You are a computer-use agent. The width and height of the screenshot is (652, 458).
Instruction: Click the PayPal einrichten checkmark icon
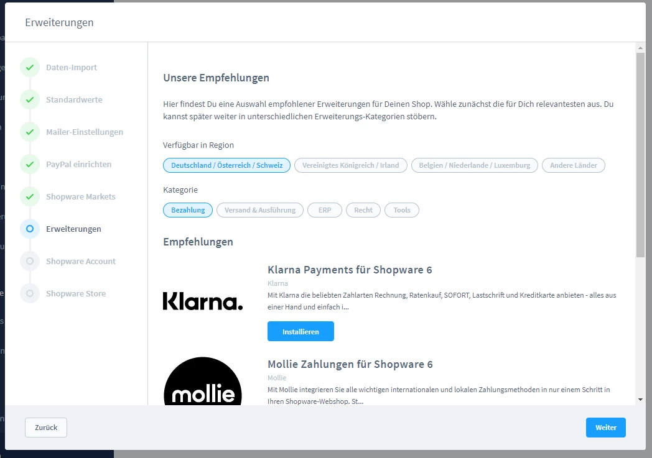click(30, 164)
